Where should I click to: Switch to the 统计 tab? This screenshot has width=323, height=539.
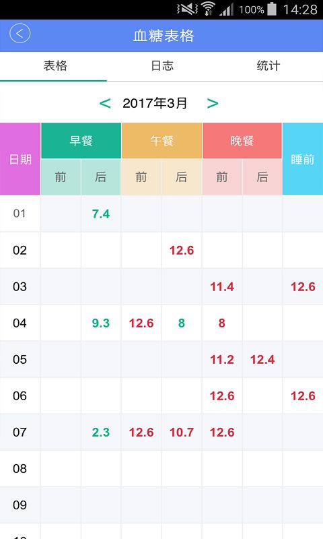268,65
